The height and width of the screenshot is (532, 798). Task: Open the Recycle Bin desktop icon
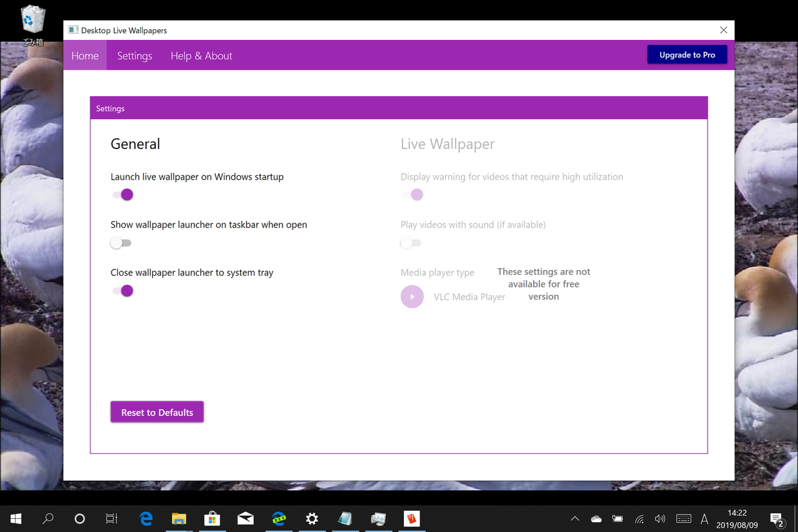coord(32,25)
